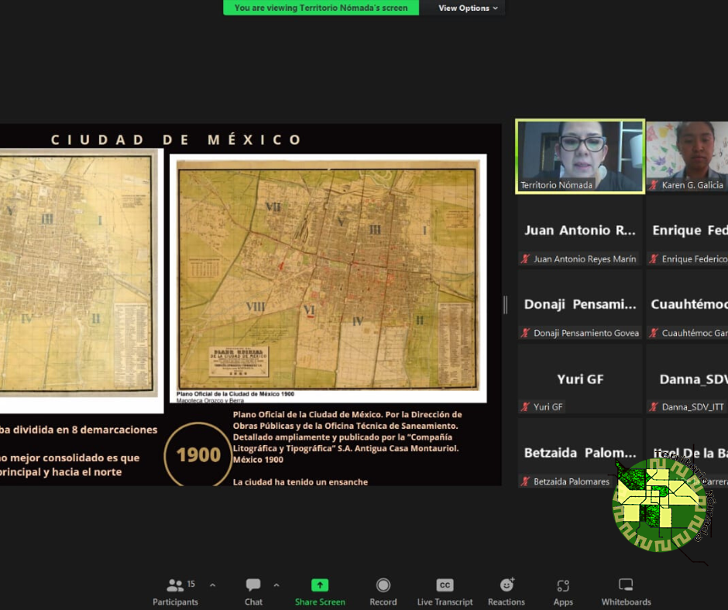The image size is (728, 610).
Task: Click the 1900 Ciudad de México map image
Action: click(328, 276)
